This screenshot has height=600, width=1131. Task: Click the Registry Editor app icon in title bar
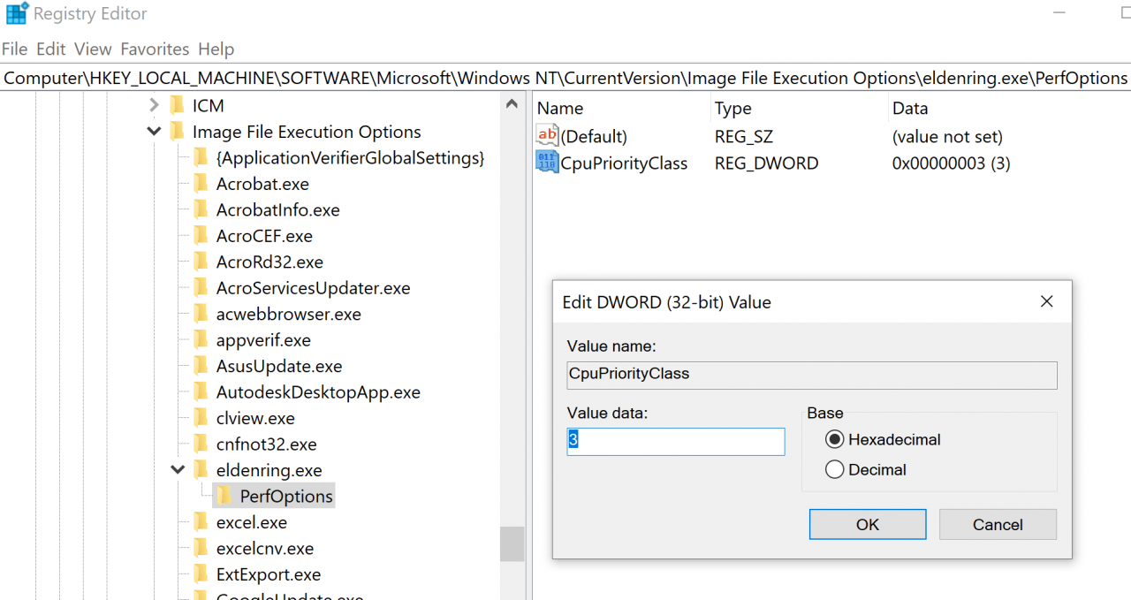tap(16, 14)
